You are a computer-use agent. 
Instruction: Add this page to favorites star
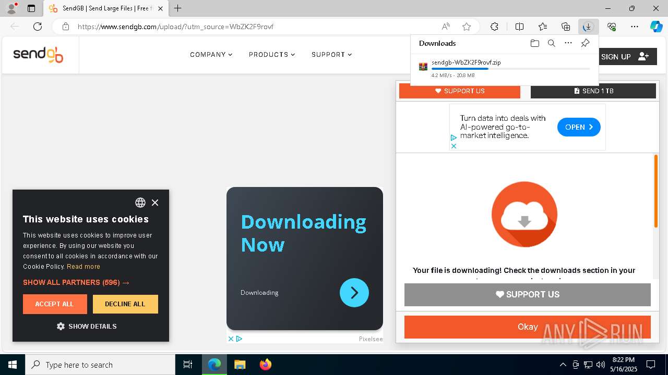pyautogui.click(x=467, y=27)
